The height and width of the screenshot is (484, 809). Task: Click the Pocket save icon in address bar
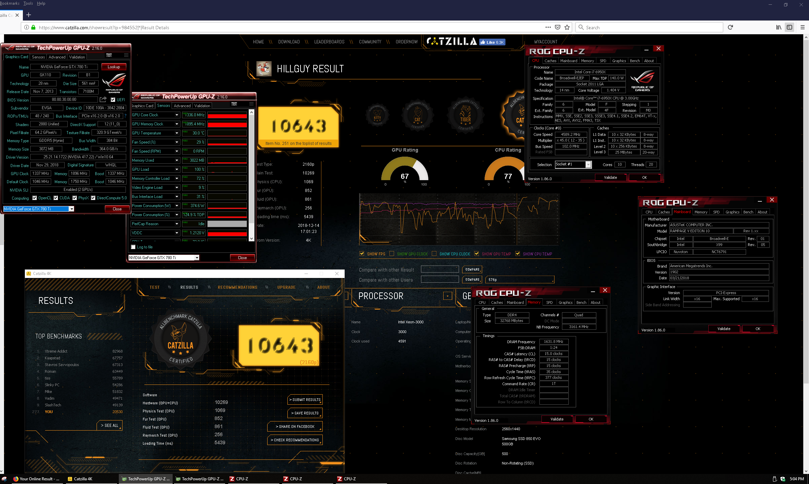[558, 27]
